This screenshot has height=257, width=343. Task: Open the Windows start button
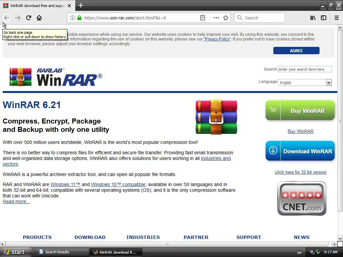click(x=15, y=252)
